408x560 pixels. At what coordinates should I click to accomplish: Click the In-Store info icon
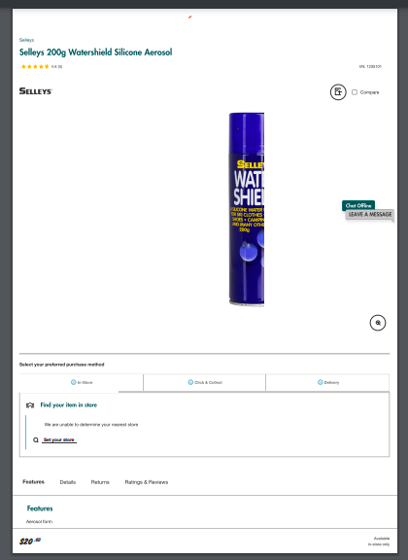point(73,382)
